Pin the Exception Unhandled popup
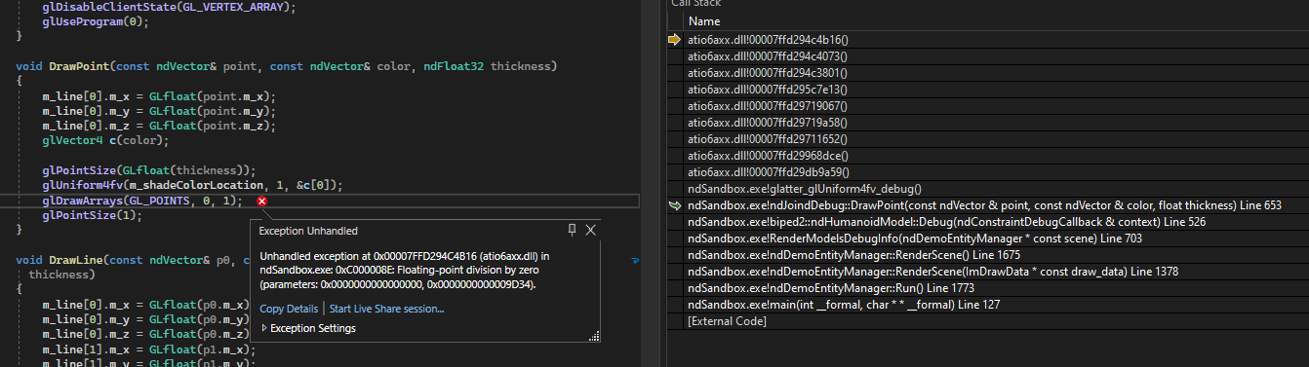Image resolution: width=1309 pixels, height=367 pixels. pyautogui.click(x=573, y=231)
